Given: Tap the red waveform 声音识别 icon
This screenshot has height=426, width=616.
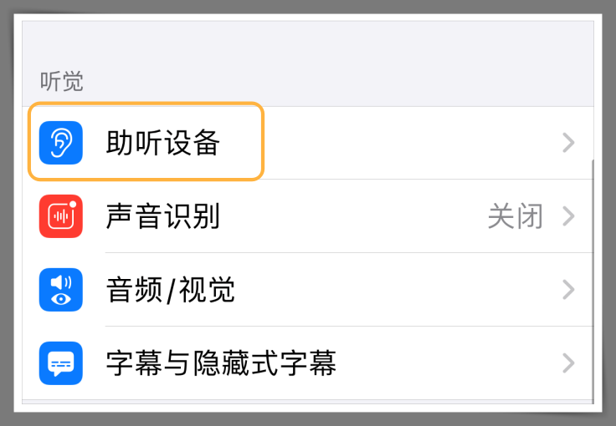Looking at the screenshot, I should [61, 216].
